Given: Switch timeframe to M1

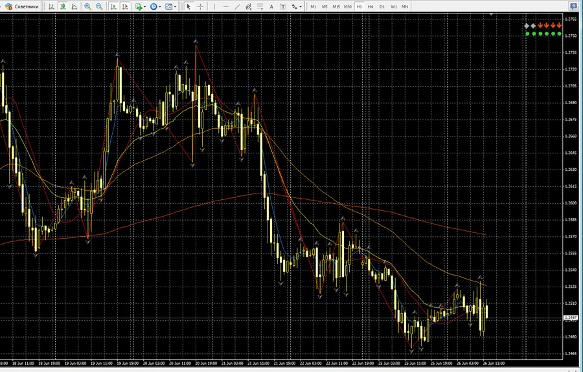Looking at the screenshot, I should click(314, 6).
